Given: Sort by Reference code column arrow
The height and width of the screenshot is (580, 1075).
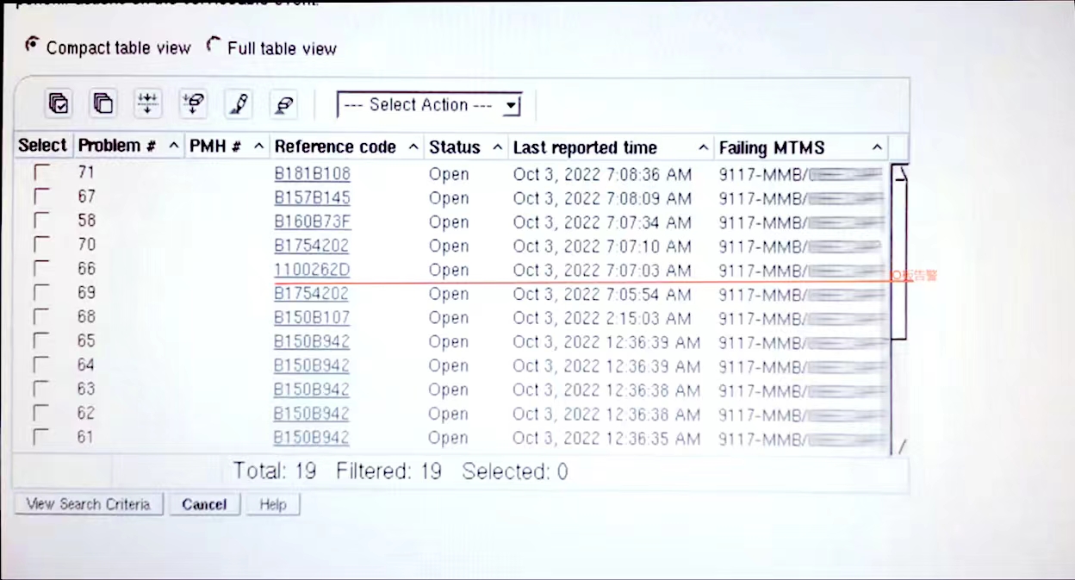Looking at the screenshot, I should (413, 147).
